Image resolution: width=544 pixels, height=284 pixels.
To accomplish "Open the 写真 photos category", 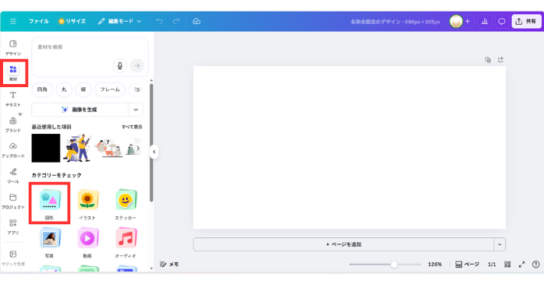I will click(49, 242).
